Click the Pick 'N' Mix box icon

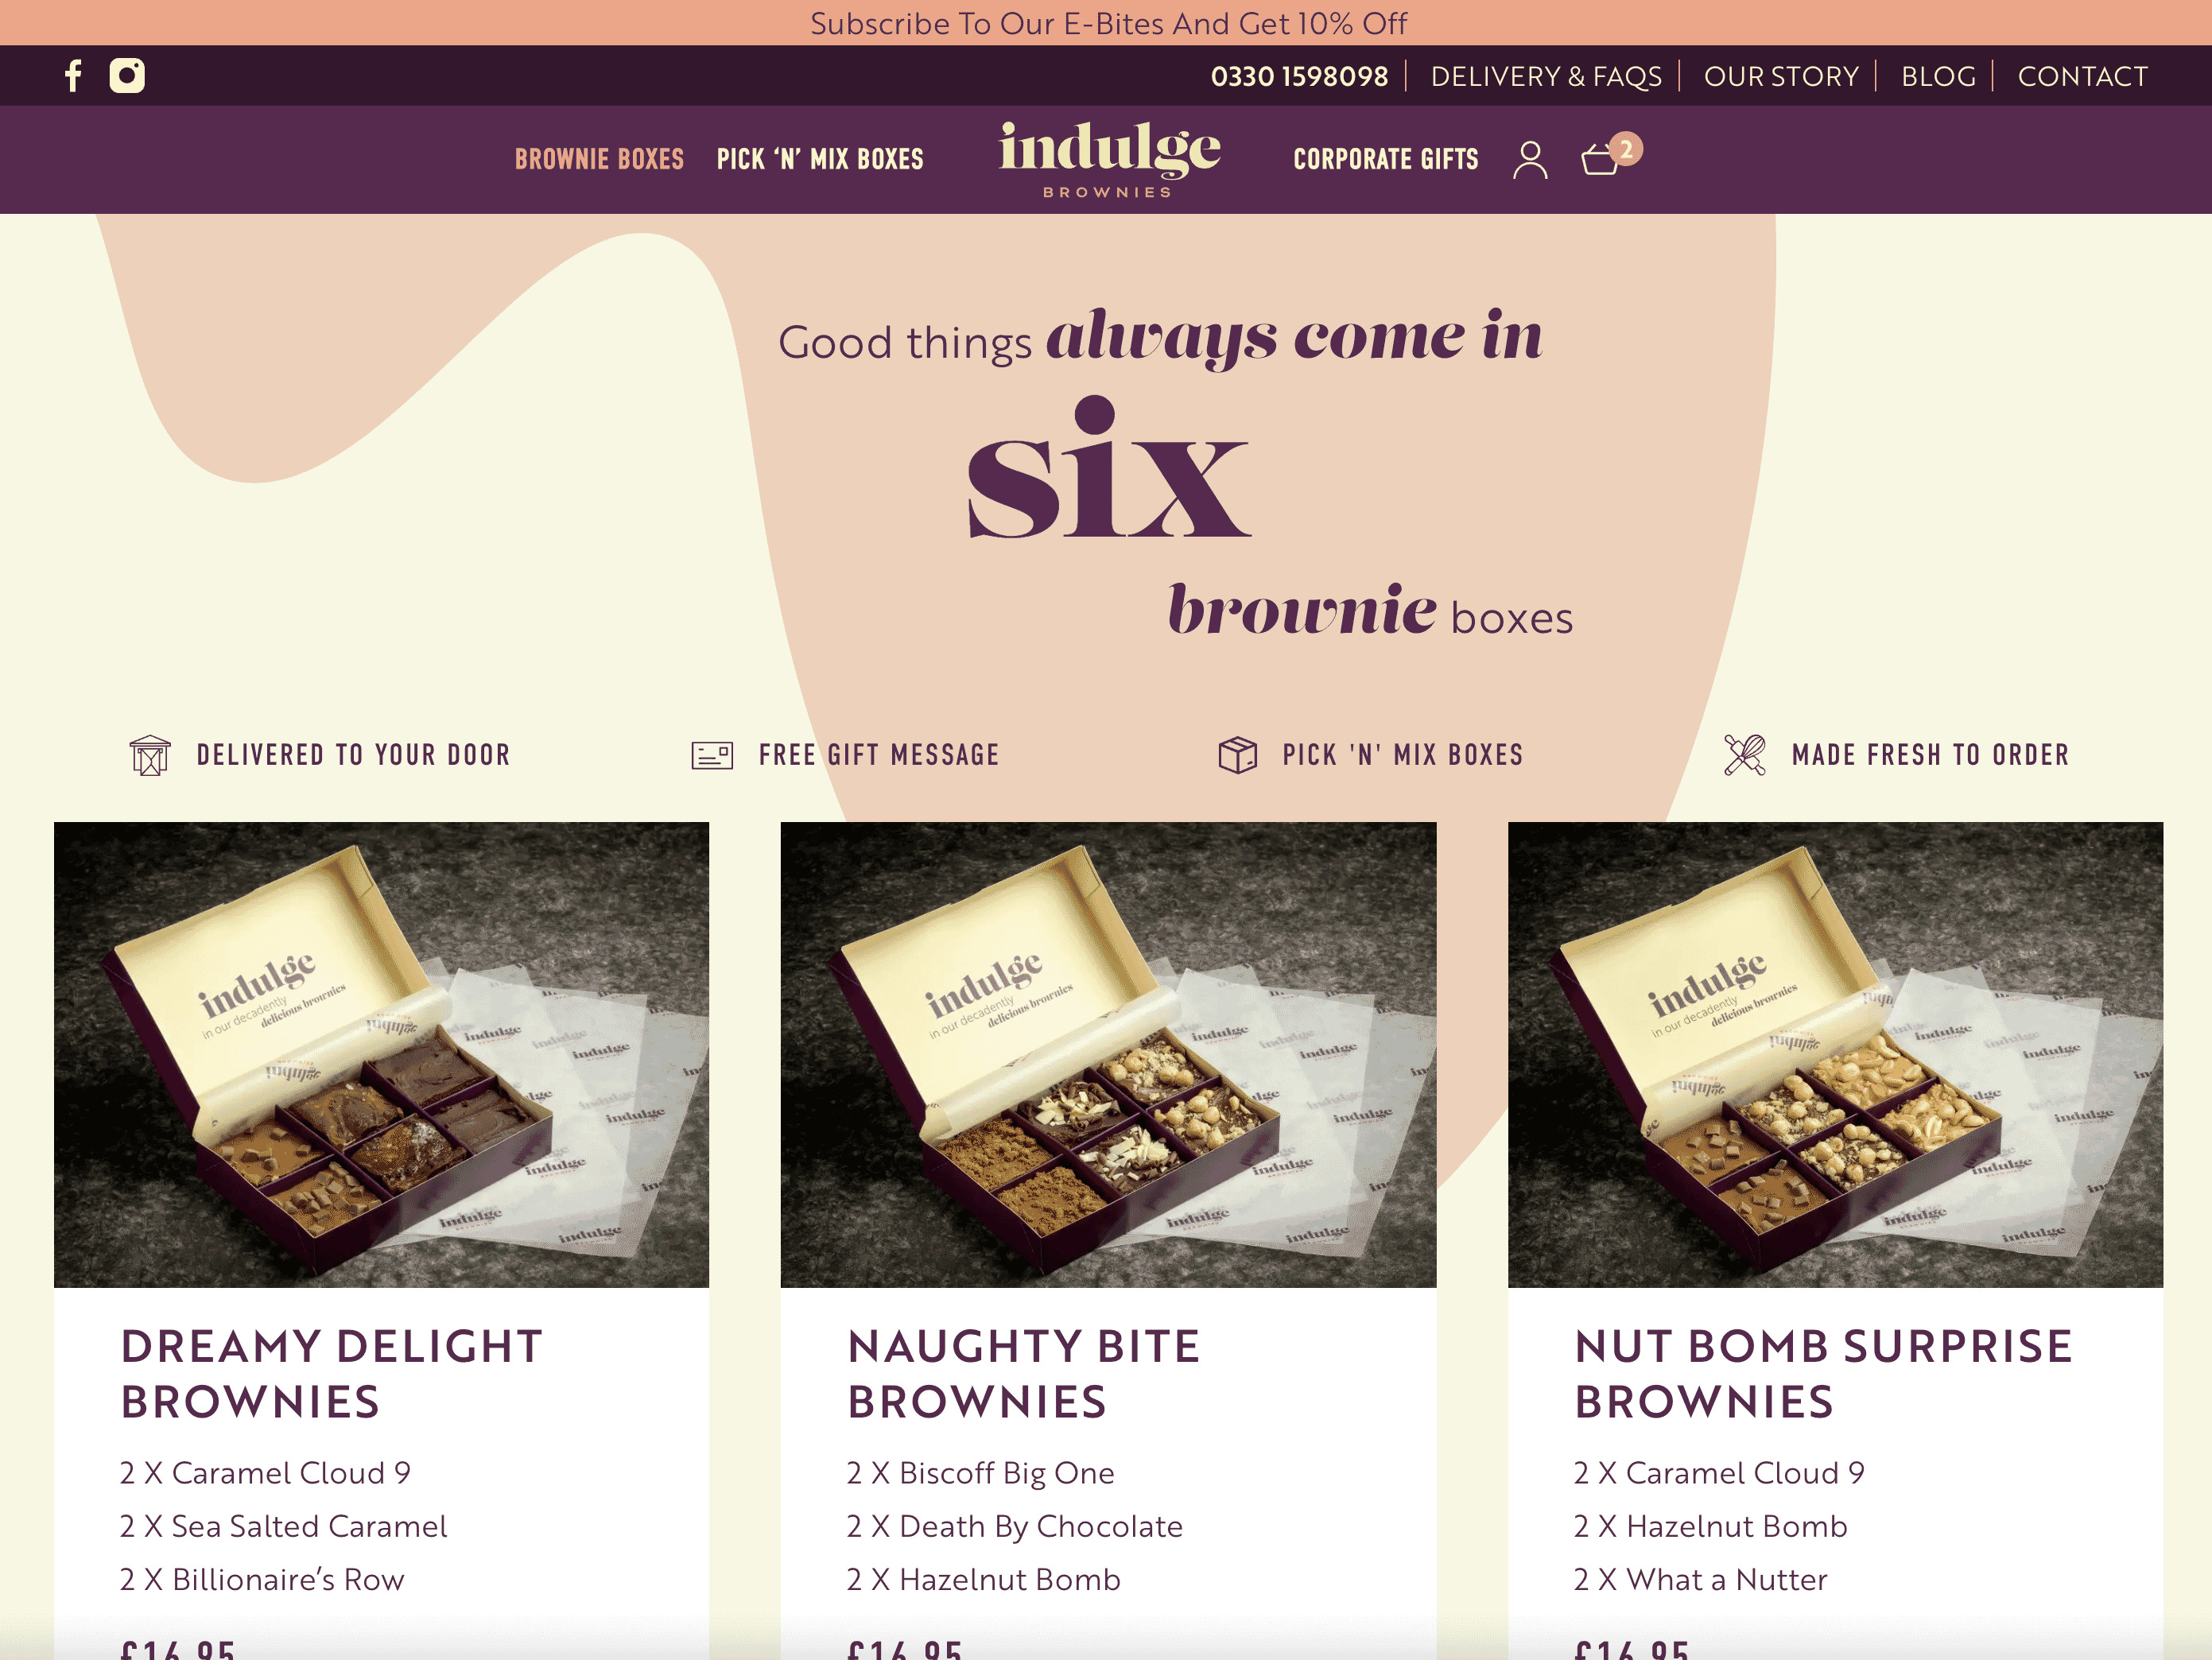pos(1237,755)
